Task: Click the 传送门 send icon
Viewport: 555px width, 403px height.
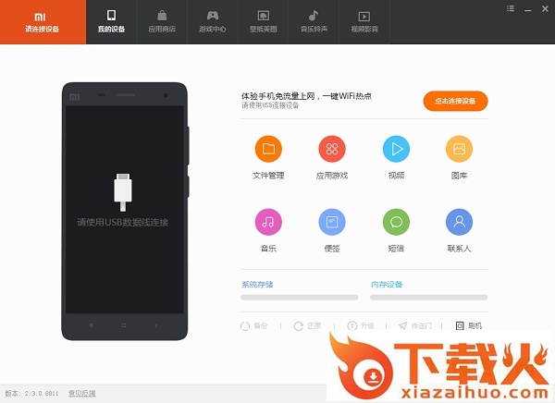Action: 402,326
